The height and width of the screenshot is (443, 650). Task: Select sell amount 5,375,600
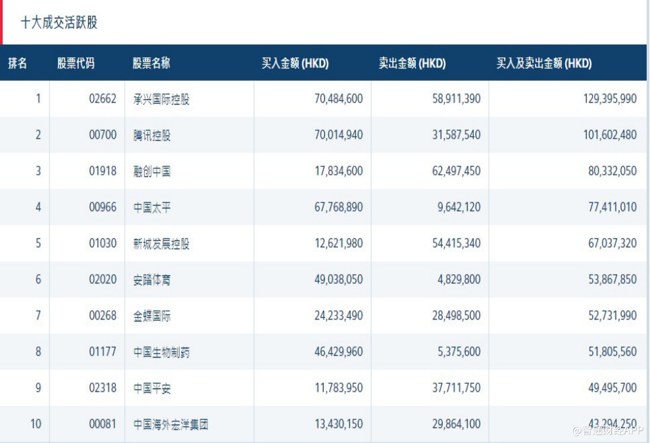459,352
